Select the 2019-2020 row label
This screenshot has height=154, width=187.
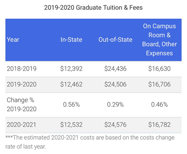tap(21, 84)
